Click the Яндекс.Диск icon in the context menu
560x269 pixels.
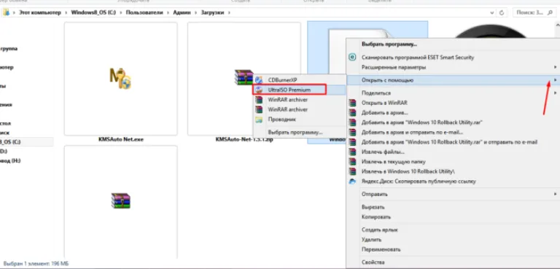352,181
